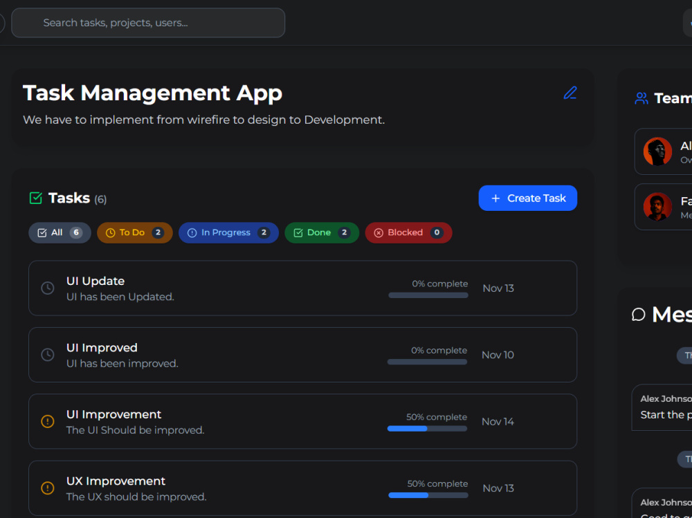
Task: Click the orange alert icon on UI Improvement
Action: click(48, 421)
